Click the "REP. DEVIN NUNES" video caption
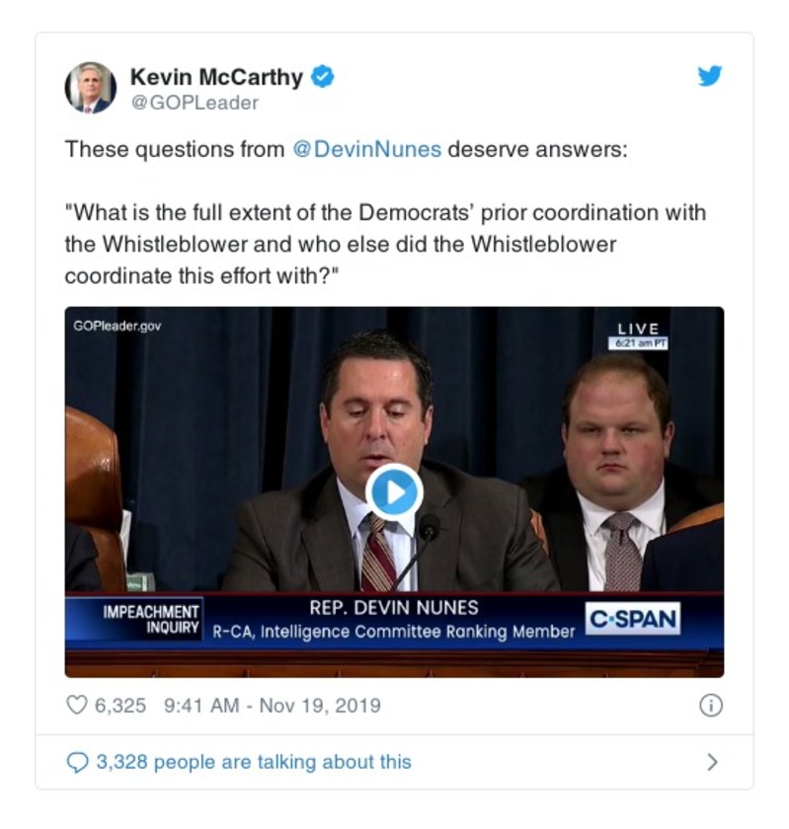Viewport: 789px width, 829px height. point(393,608)
